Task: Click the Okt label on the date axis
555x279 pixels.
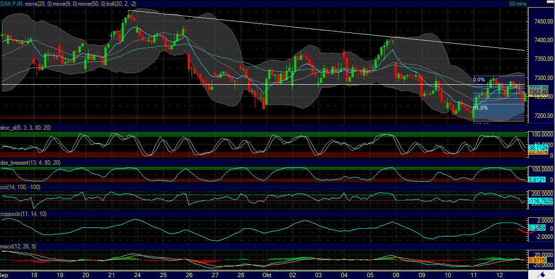Action: [x=267, y=276]
